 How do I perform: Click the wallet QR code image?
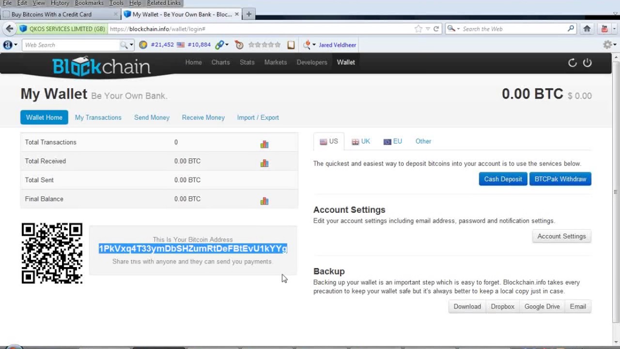coord(52,253)
